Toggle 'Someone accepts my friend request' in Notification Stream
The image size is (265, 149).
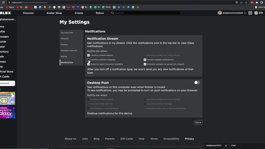pyautogui.click(x=145, y=55)
